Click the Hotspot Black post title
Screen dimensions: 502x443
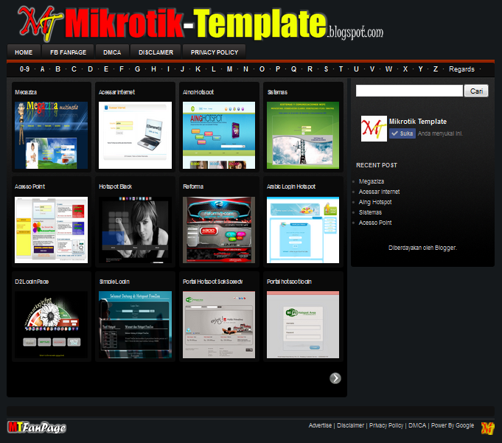click(x=115, y=186)
